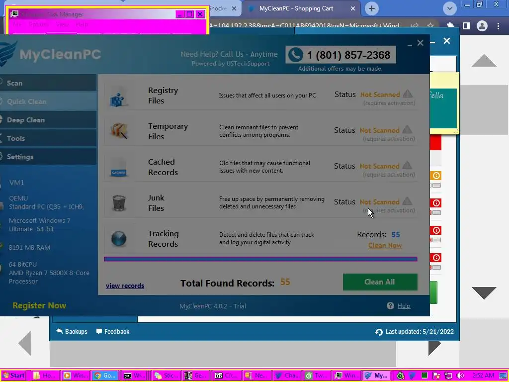This screenshot has height=382, width=509.
Task: Open Settings in the sidebar
Action: coord(48,157)
